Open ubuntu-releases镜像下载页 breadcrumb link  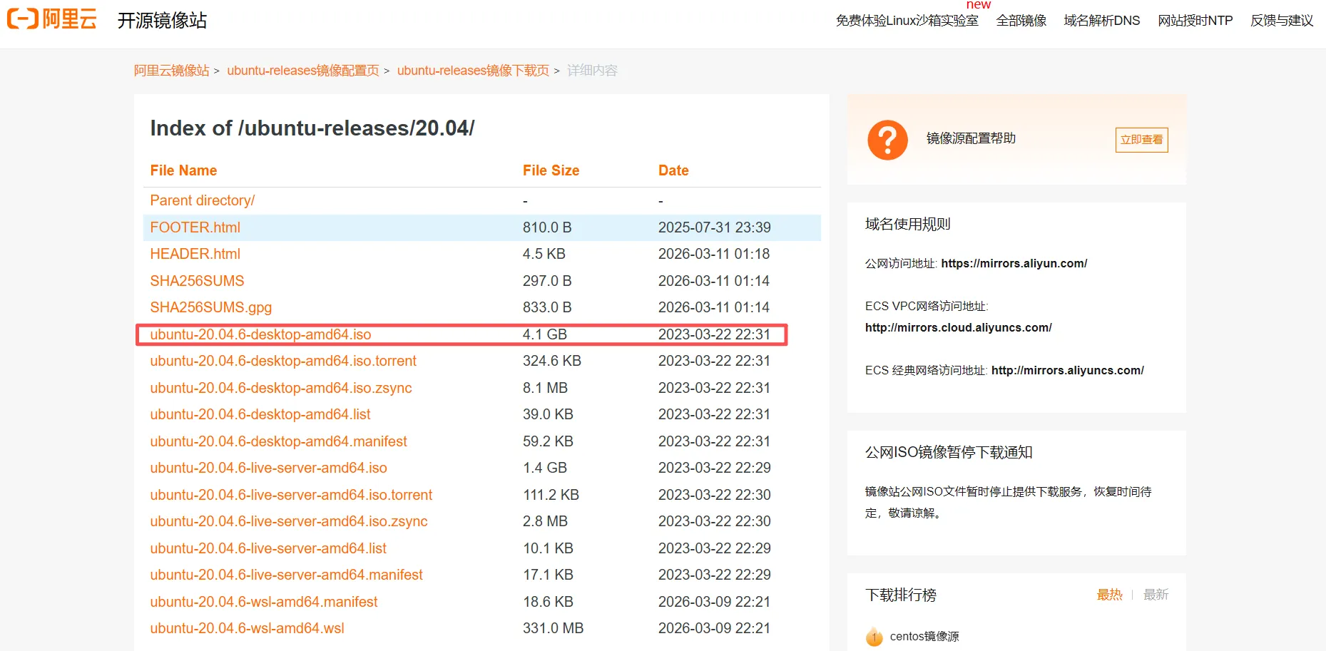coord(473,71)
